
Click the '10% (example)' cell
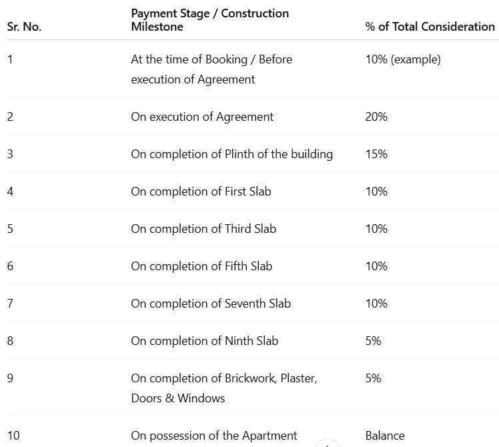402,59
